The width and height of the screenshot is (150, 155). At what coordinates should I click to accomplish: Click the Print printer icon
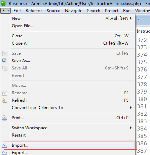[x=5, y=118]
